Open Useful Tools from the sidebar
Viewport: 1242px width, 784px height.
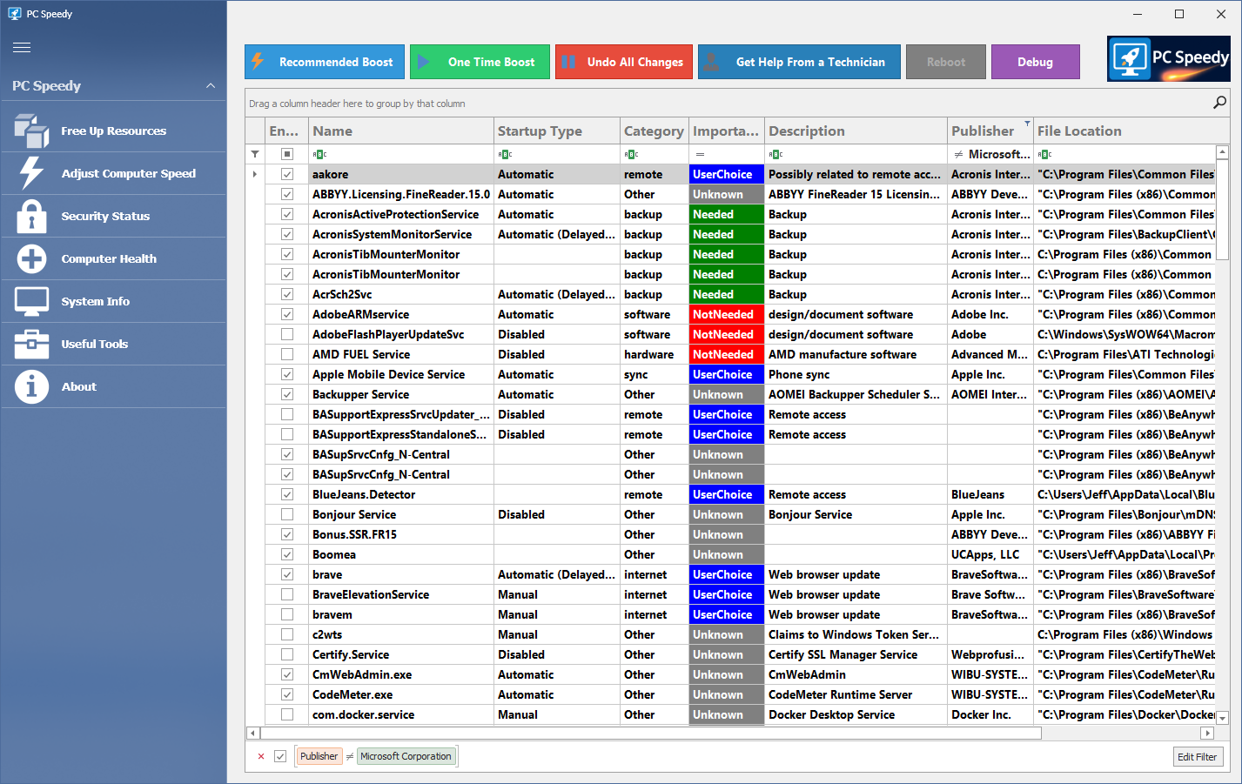click(x=113, y=345)
